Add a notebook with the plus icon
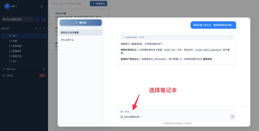 point(44,19)
